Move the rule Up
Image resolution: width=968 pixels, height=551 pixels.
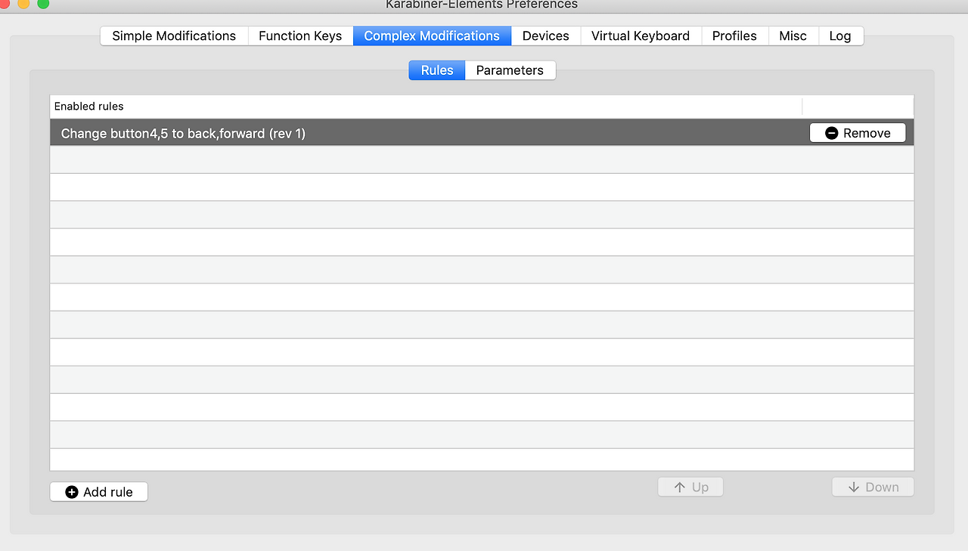tap(690, 488)
